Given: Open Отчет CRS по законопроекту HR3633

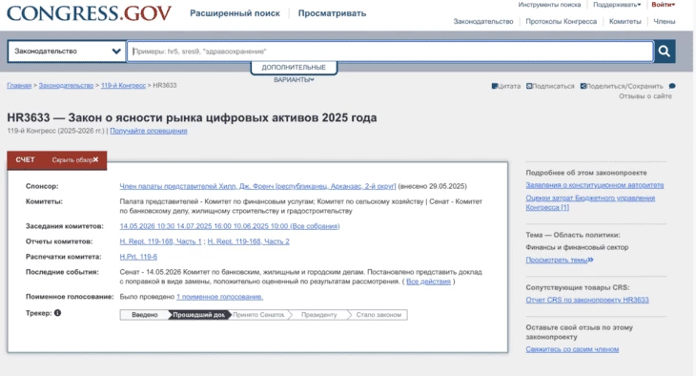Looking at the screenshot, I should click(x=587, y=300).
